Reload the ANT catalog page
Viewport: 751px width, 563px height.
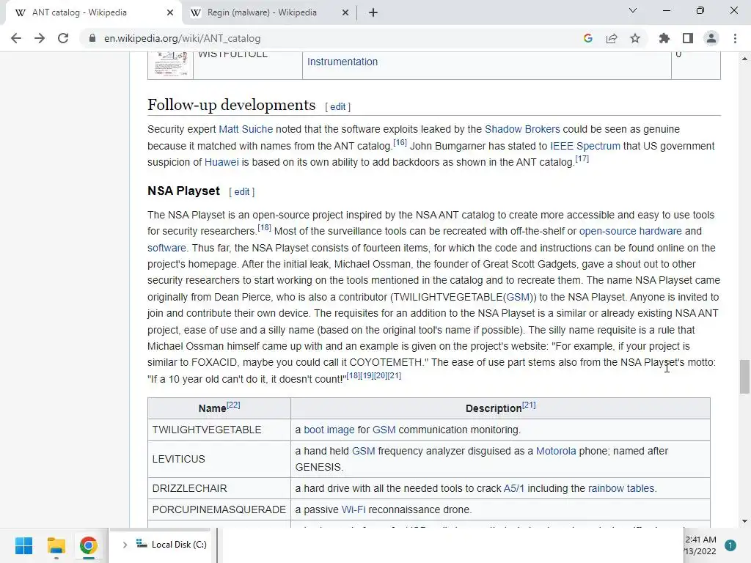(63, 38)
